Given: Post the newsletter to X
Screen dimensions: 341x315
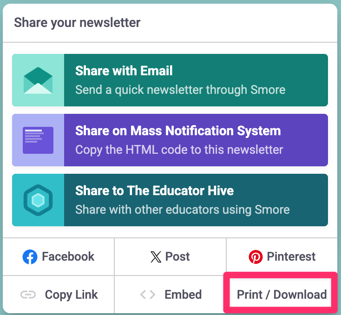Looking at the screenshot, I should pyautogui.click(x=170, y=257).
